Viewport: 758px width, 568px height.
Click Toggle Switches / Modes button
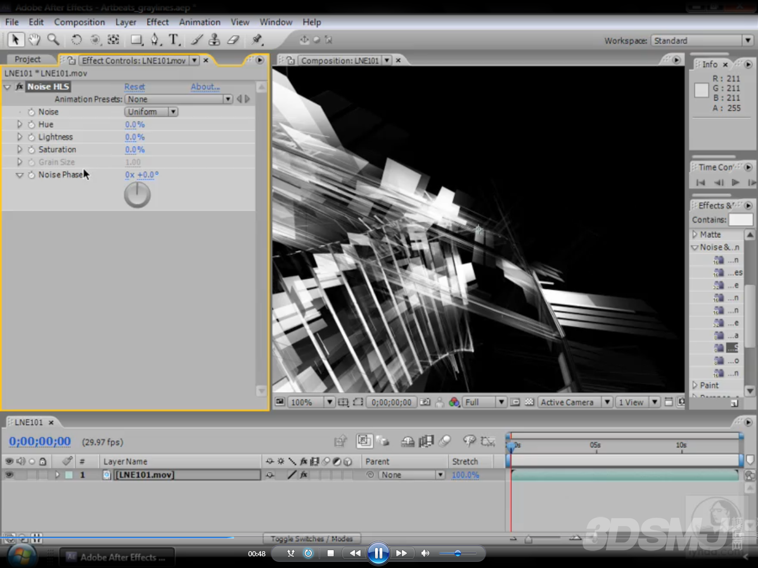pos(311,539)
